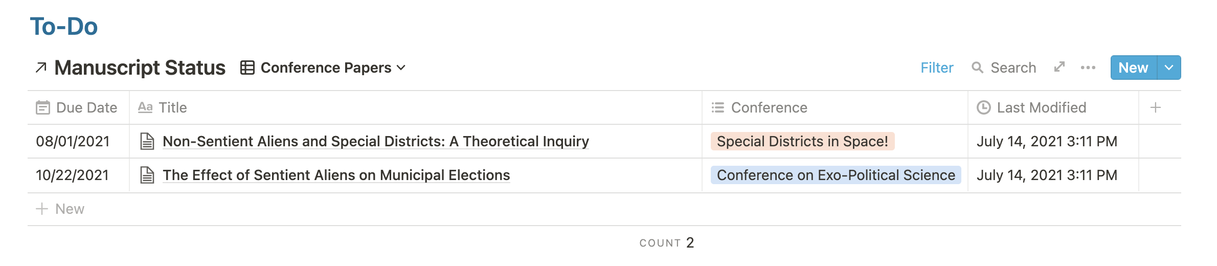Image resolution: width=1217 pixels, height=266 pixels.
Task: Add a new column with plus icon
Action: 1156,107
